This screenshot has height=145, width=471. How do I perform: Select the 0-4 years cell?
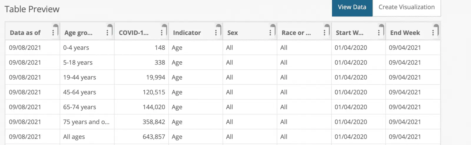pos(87,48)
